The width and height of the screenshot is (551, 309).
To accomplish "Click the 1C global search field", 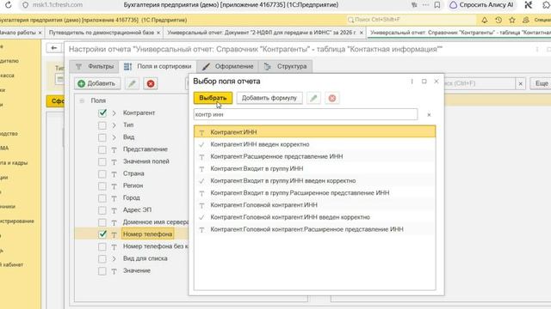I will [x=411, y=20].
